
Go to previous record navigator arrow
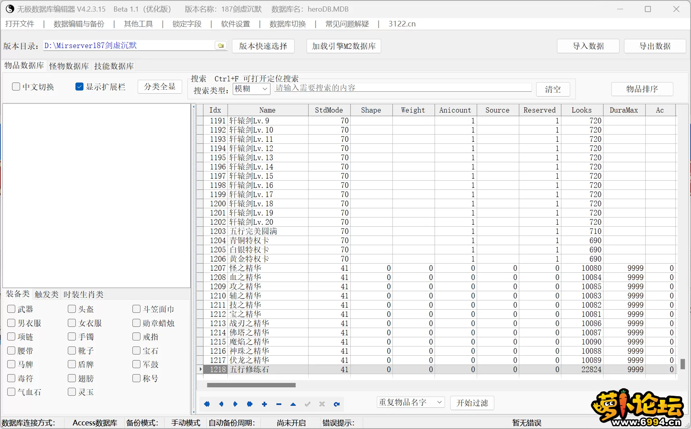tap(221, 404)
